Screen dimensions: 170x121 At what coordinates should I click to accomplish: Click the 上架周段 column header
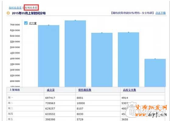[15, 90]
